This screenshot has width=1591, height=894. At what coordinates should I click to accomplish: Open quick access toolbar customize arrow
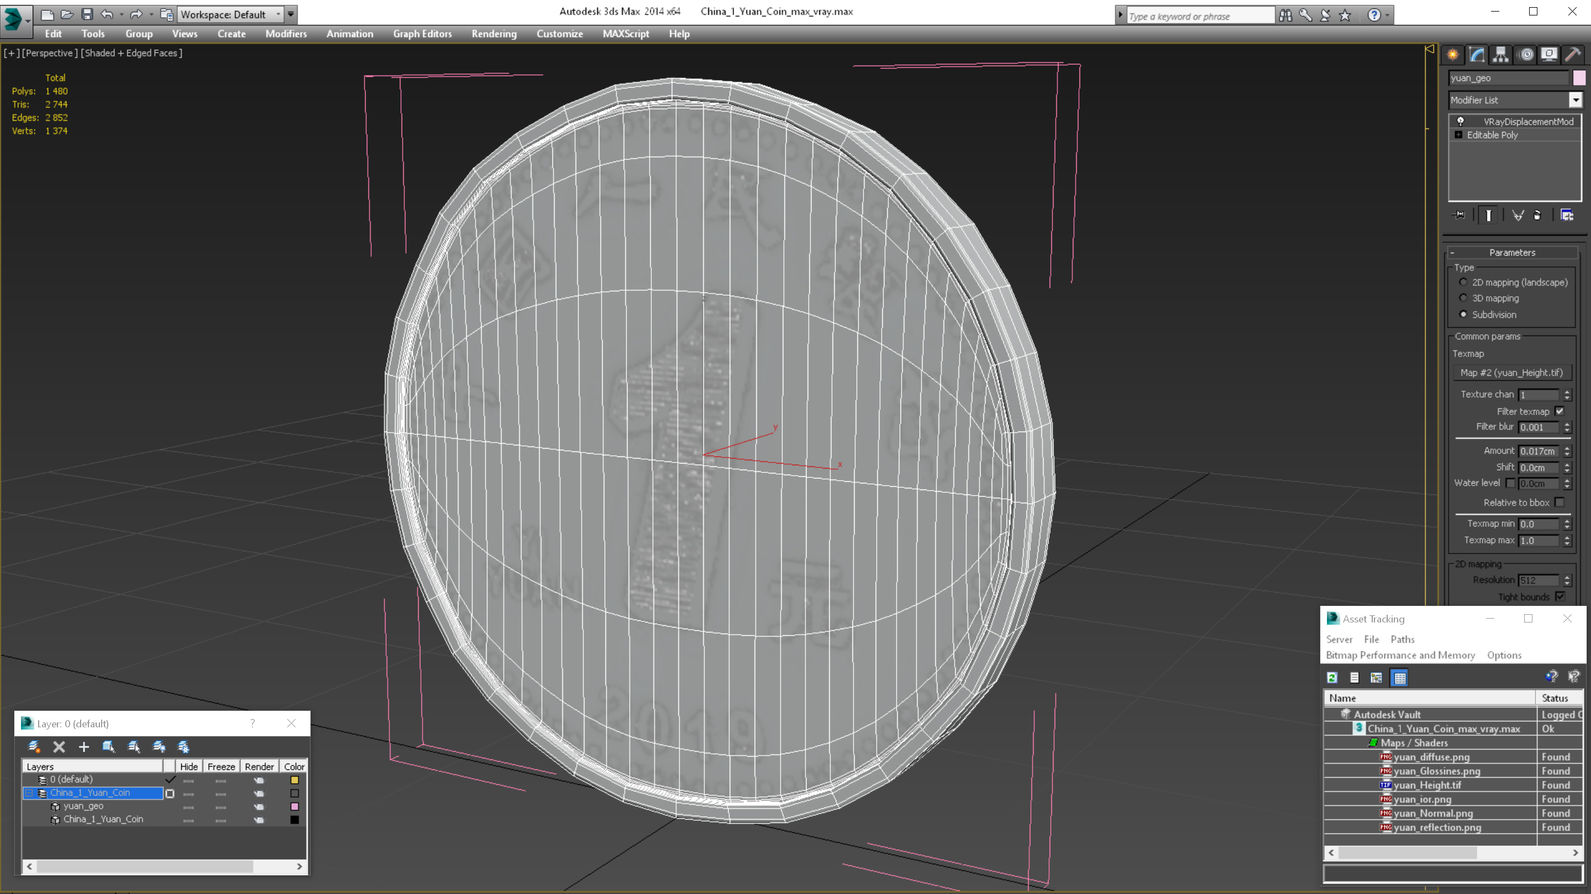click(291, 14)
